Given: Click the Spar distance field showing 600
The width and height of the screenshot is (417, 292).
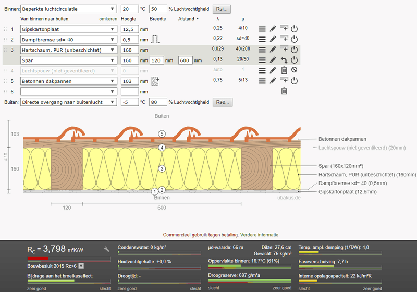Looking at the screenshot, I should click(185, 60).
